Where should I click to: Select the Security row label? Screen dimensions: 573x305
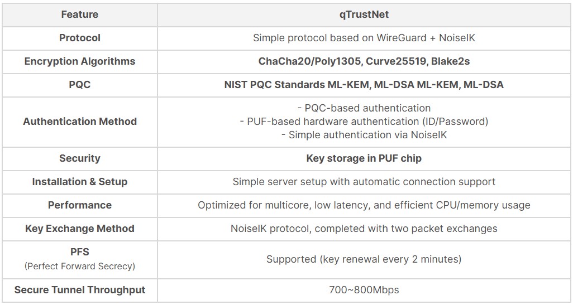[x=79, y=158]
